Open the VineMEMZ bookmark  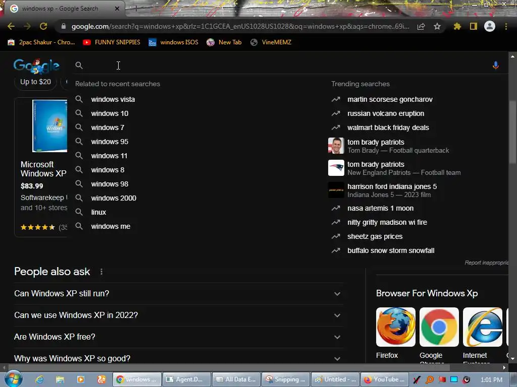(271, 42)
